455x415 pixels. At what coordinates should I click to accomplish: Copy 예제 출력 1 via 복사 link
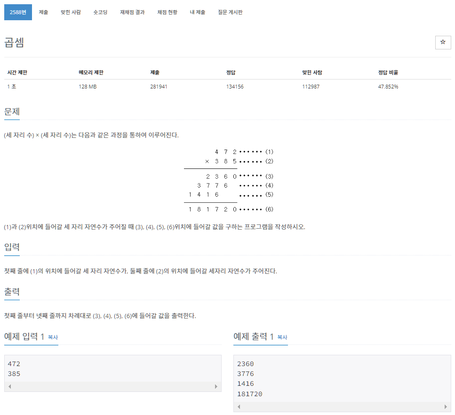point(282,337)
